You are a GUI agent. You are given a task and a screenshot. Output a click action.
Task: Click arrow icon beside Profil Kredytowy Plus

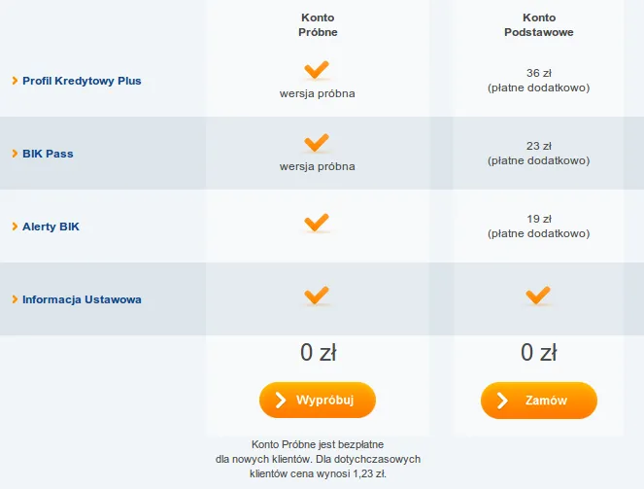pos(15,81)
